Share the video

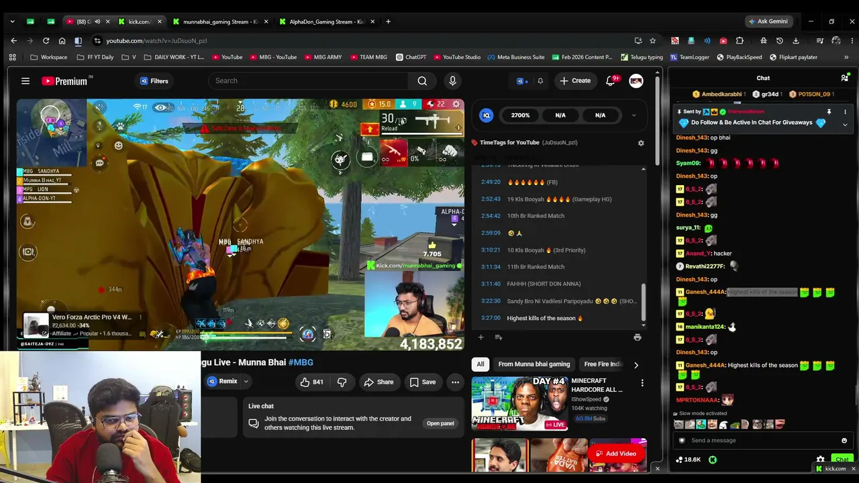[378, 382]
